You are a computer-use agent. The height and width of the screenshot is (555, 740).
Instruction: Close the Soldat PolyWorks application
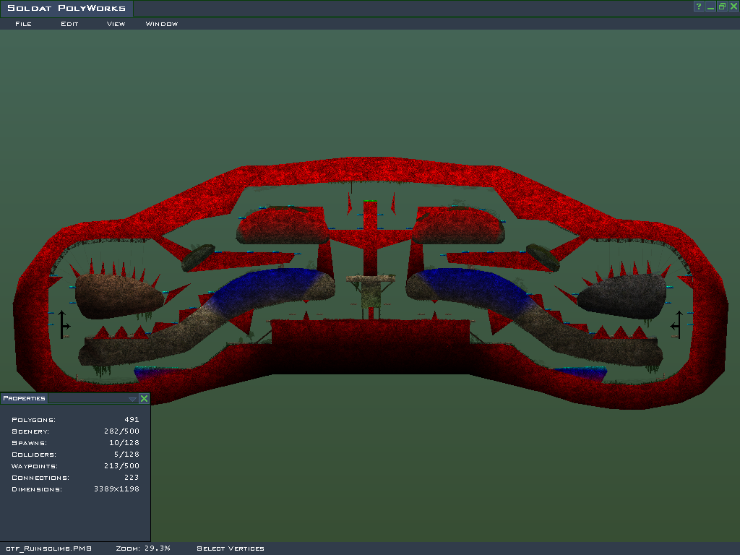point(733,7)
